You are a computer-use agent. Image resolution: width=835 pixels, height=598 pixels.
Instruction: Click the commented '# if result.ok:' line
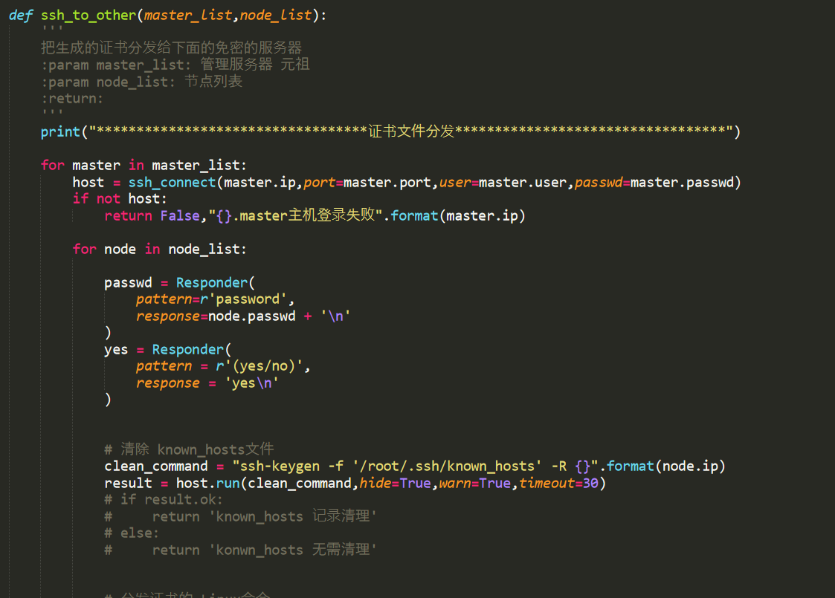click(164, 500)
